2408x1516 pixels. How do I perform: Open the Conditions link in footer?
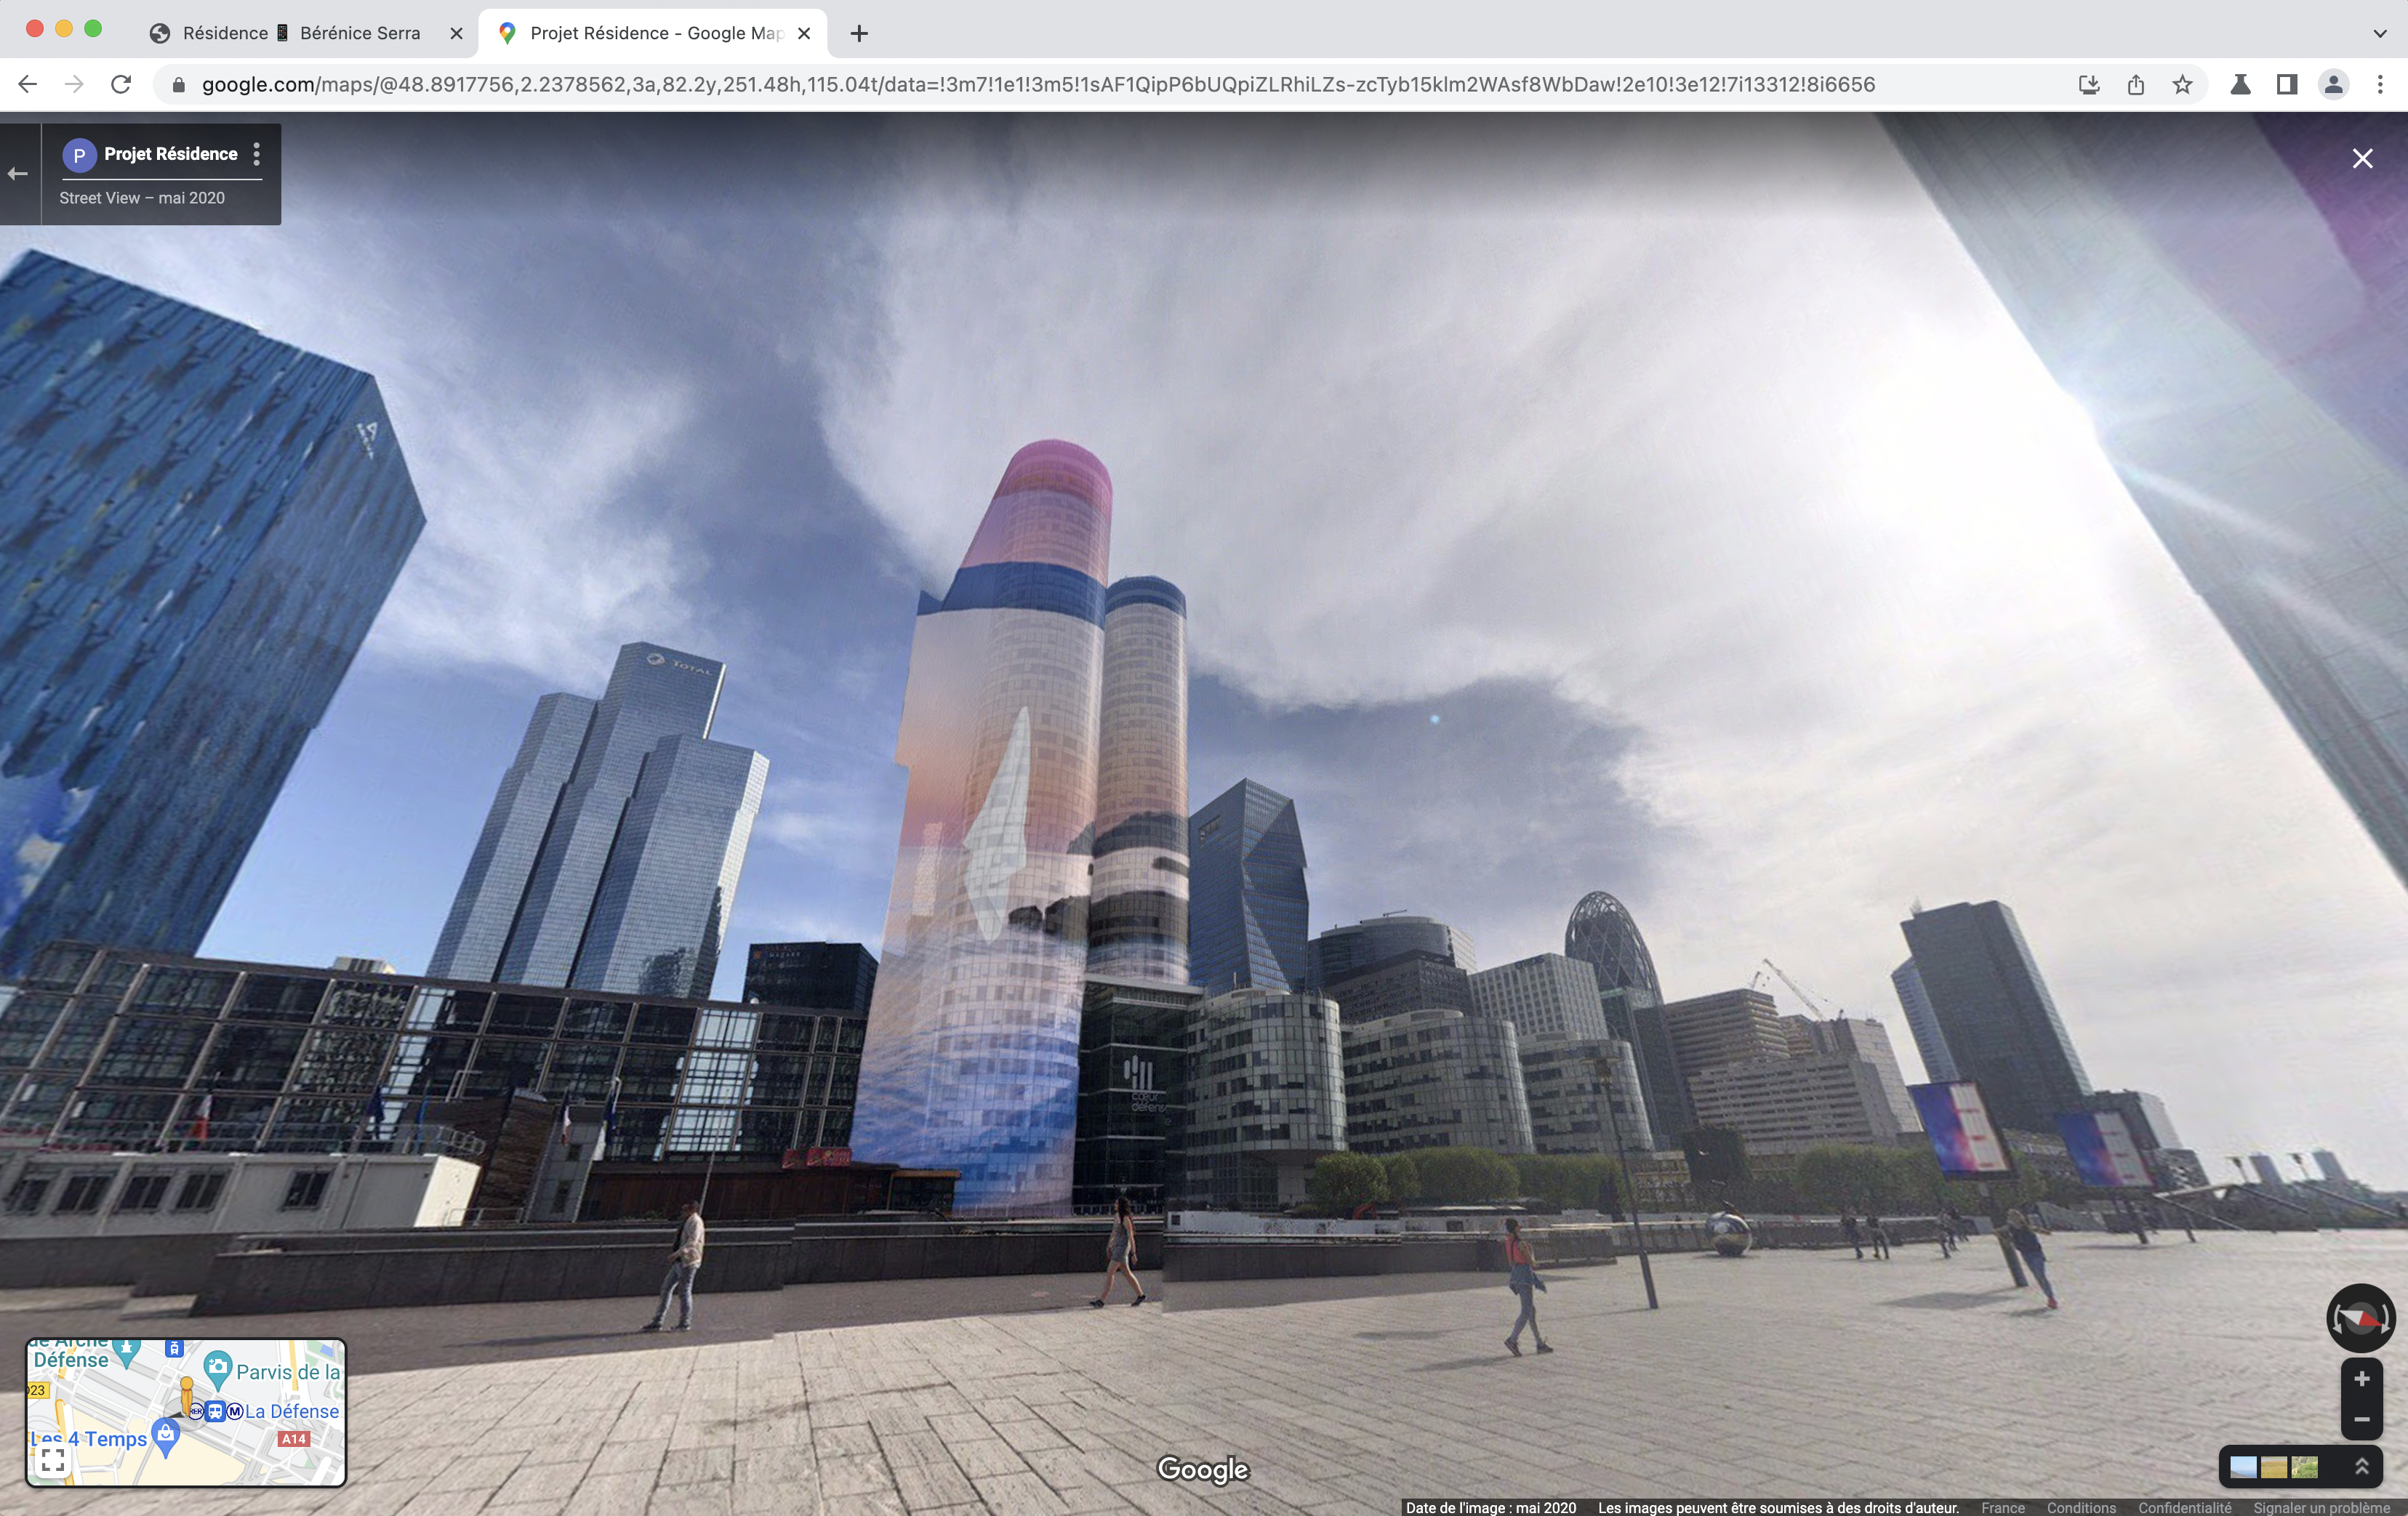[x=2081, y=1507]
